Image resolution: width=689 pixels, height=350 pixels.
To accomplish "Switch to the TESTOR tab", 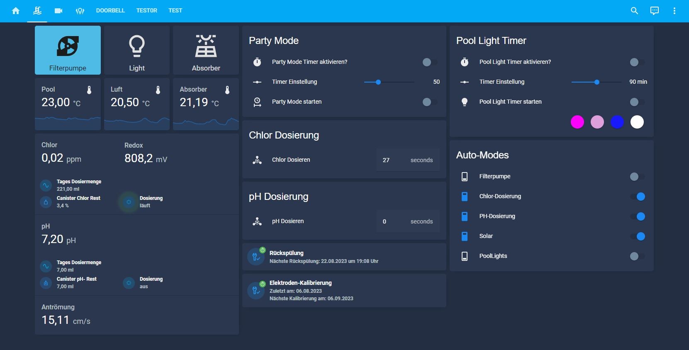I will 147,11.
